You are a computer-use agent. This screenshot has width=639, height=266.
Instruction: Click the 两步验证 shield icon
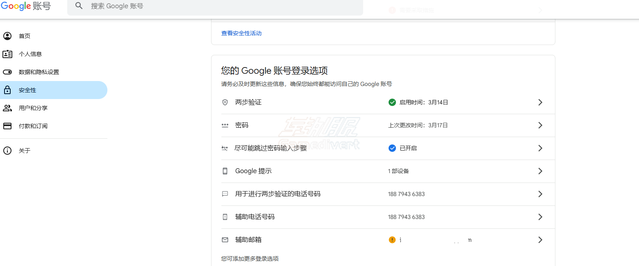[225, 102]
